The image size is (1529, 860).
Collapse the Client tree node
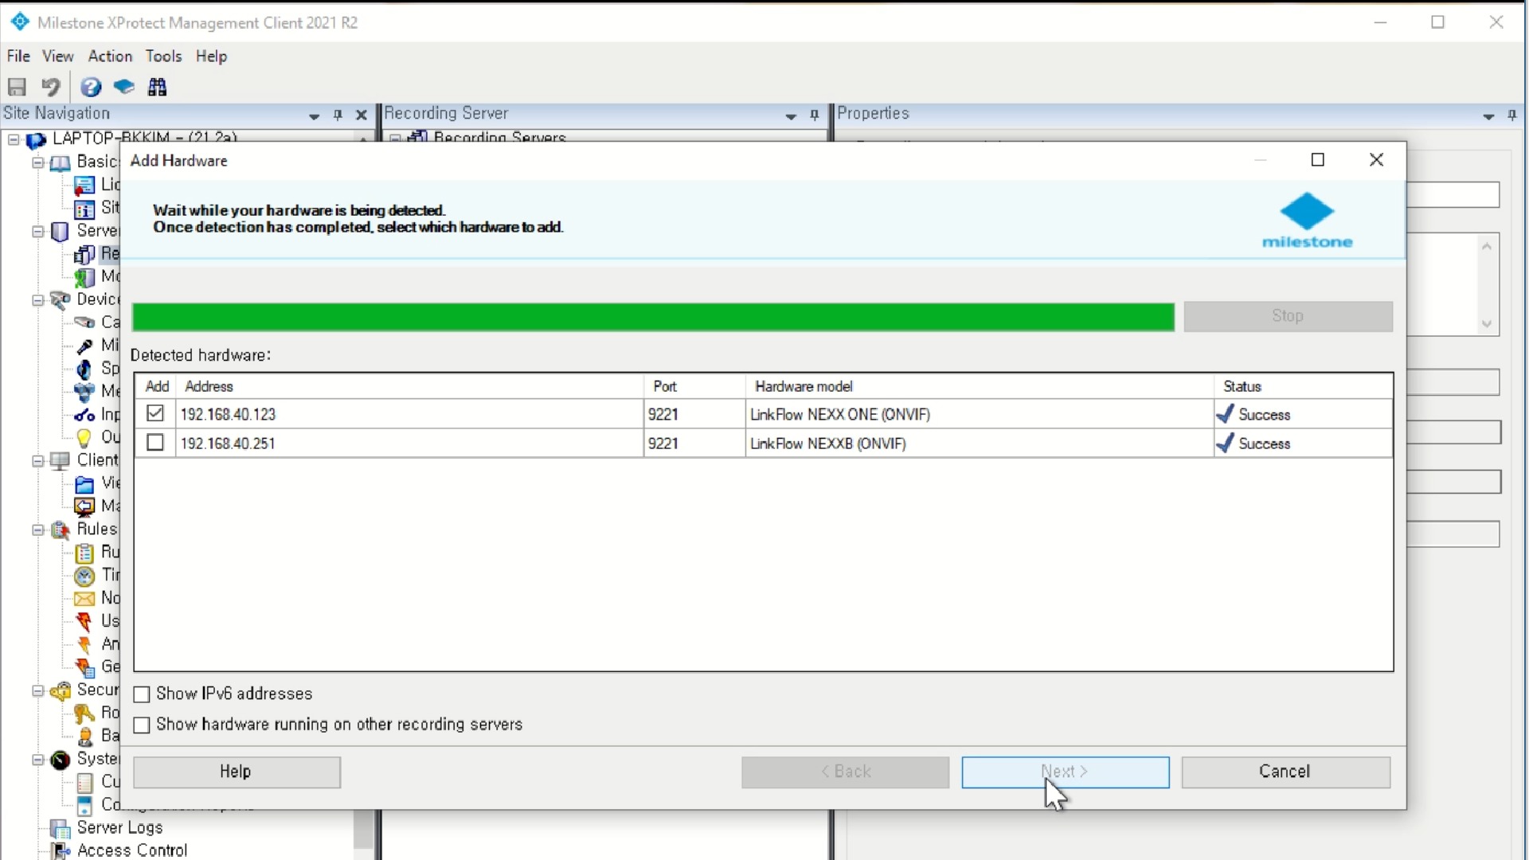pyautogui.click(x=37, y=461)
